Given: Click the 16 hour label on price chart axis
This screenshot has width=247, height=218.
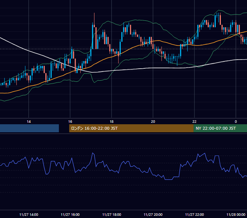Looking at the screenshot, I should [70, 121].
